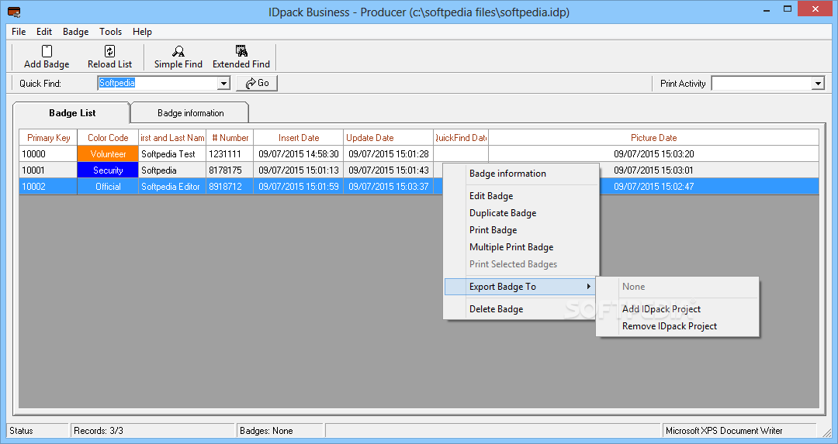This screenshot has height=444, width=838.
Task: Click the Softpedia Test name cell
Action: (x=172, y=154)
